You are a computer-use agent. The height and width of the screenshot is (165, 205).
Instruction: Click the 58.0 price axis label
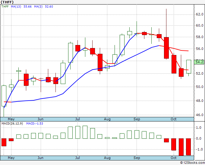click(x=200, y=37)
